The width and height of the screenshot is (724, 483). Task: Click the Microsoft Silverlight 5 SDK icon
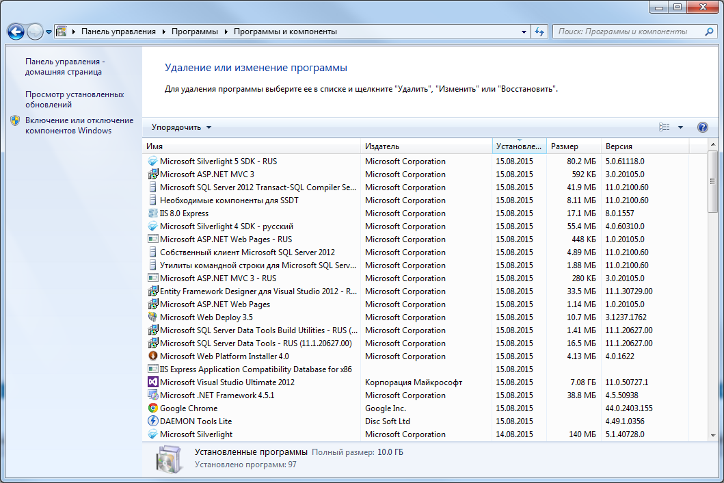[153, 161]
